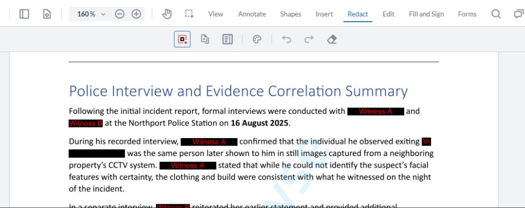Image resolution: width=525 pixels, height=208 pixels.
Task: Open the view controls page icon
Action: [47, 14]
